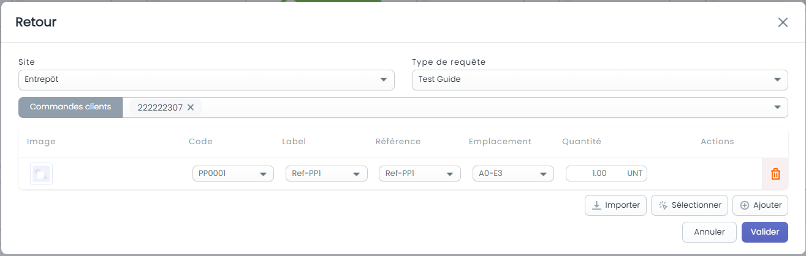
Task: Click the download icon in Importer button
Action: [596, 205]
